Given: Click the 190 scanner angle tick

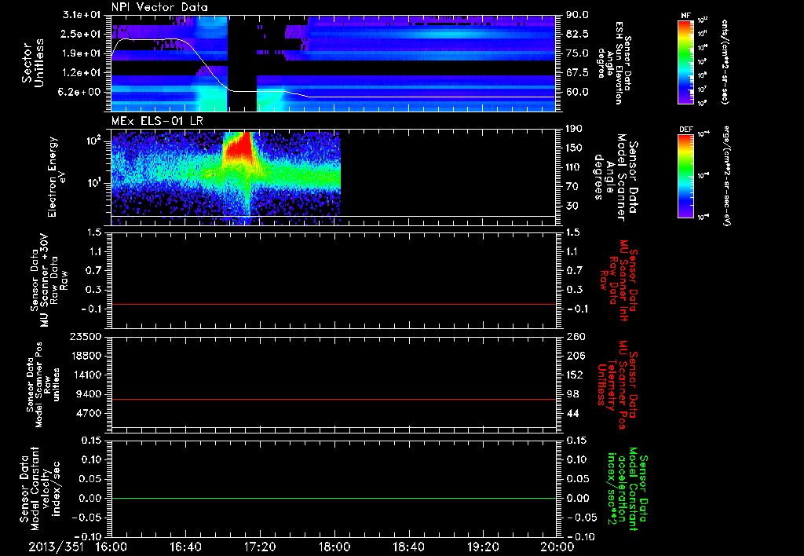Looking at the screenshot, I should (x=574, y=129).
